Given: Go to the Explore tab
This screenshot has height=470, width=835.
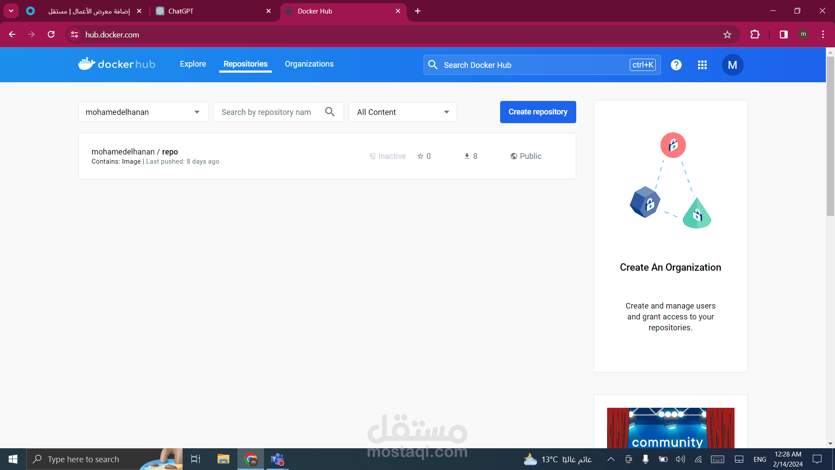Looking at the screenshot, I should [193, 64].
